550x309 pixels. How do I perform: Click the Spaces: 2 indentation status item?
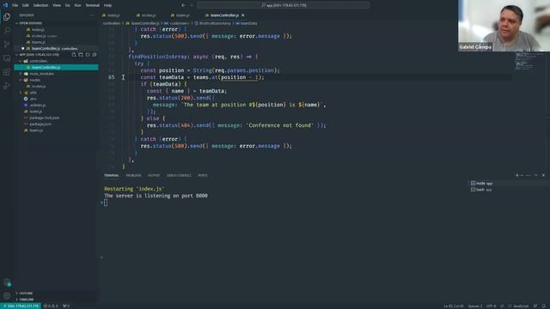(475, 306)
